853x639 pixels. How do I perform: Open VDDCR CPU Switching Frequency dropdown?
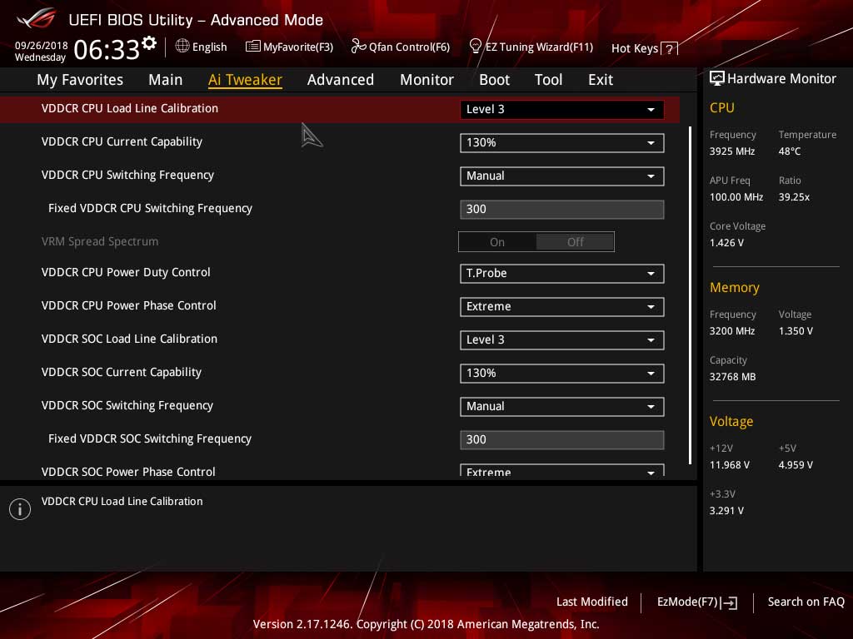[562, 176]
